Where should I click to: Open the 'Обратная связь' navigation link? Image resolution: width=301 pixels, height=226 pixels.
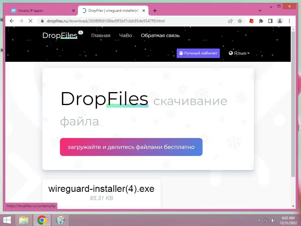click(x=160, y=36)
